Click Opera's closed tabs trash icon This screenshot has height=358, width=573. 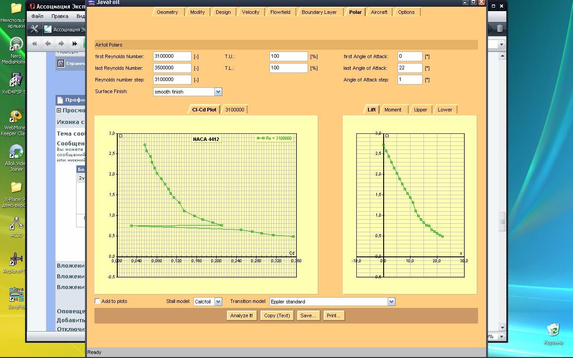[x=500, y=28]
